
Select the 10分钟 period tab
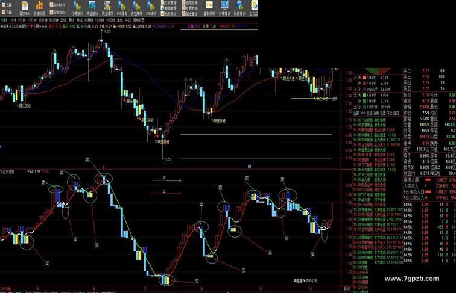[99, 20]
